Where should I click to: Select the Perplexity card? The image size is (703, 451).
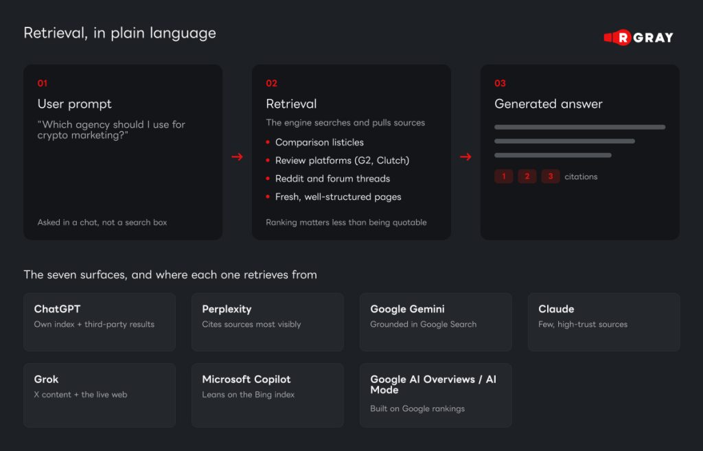[268, 322]
